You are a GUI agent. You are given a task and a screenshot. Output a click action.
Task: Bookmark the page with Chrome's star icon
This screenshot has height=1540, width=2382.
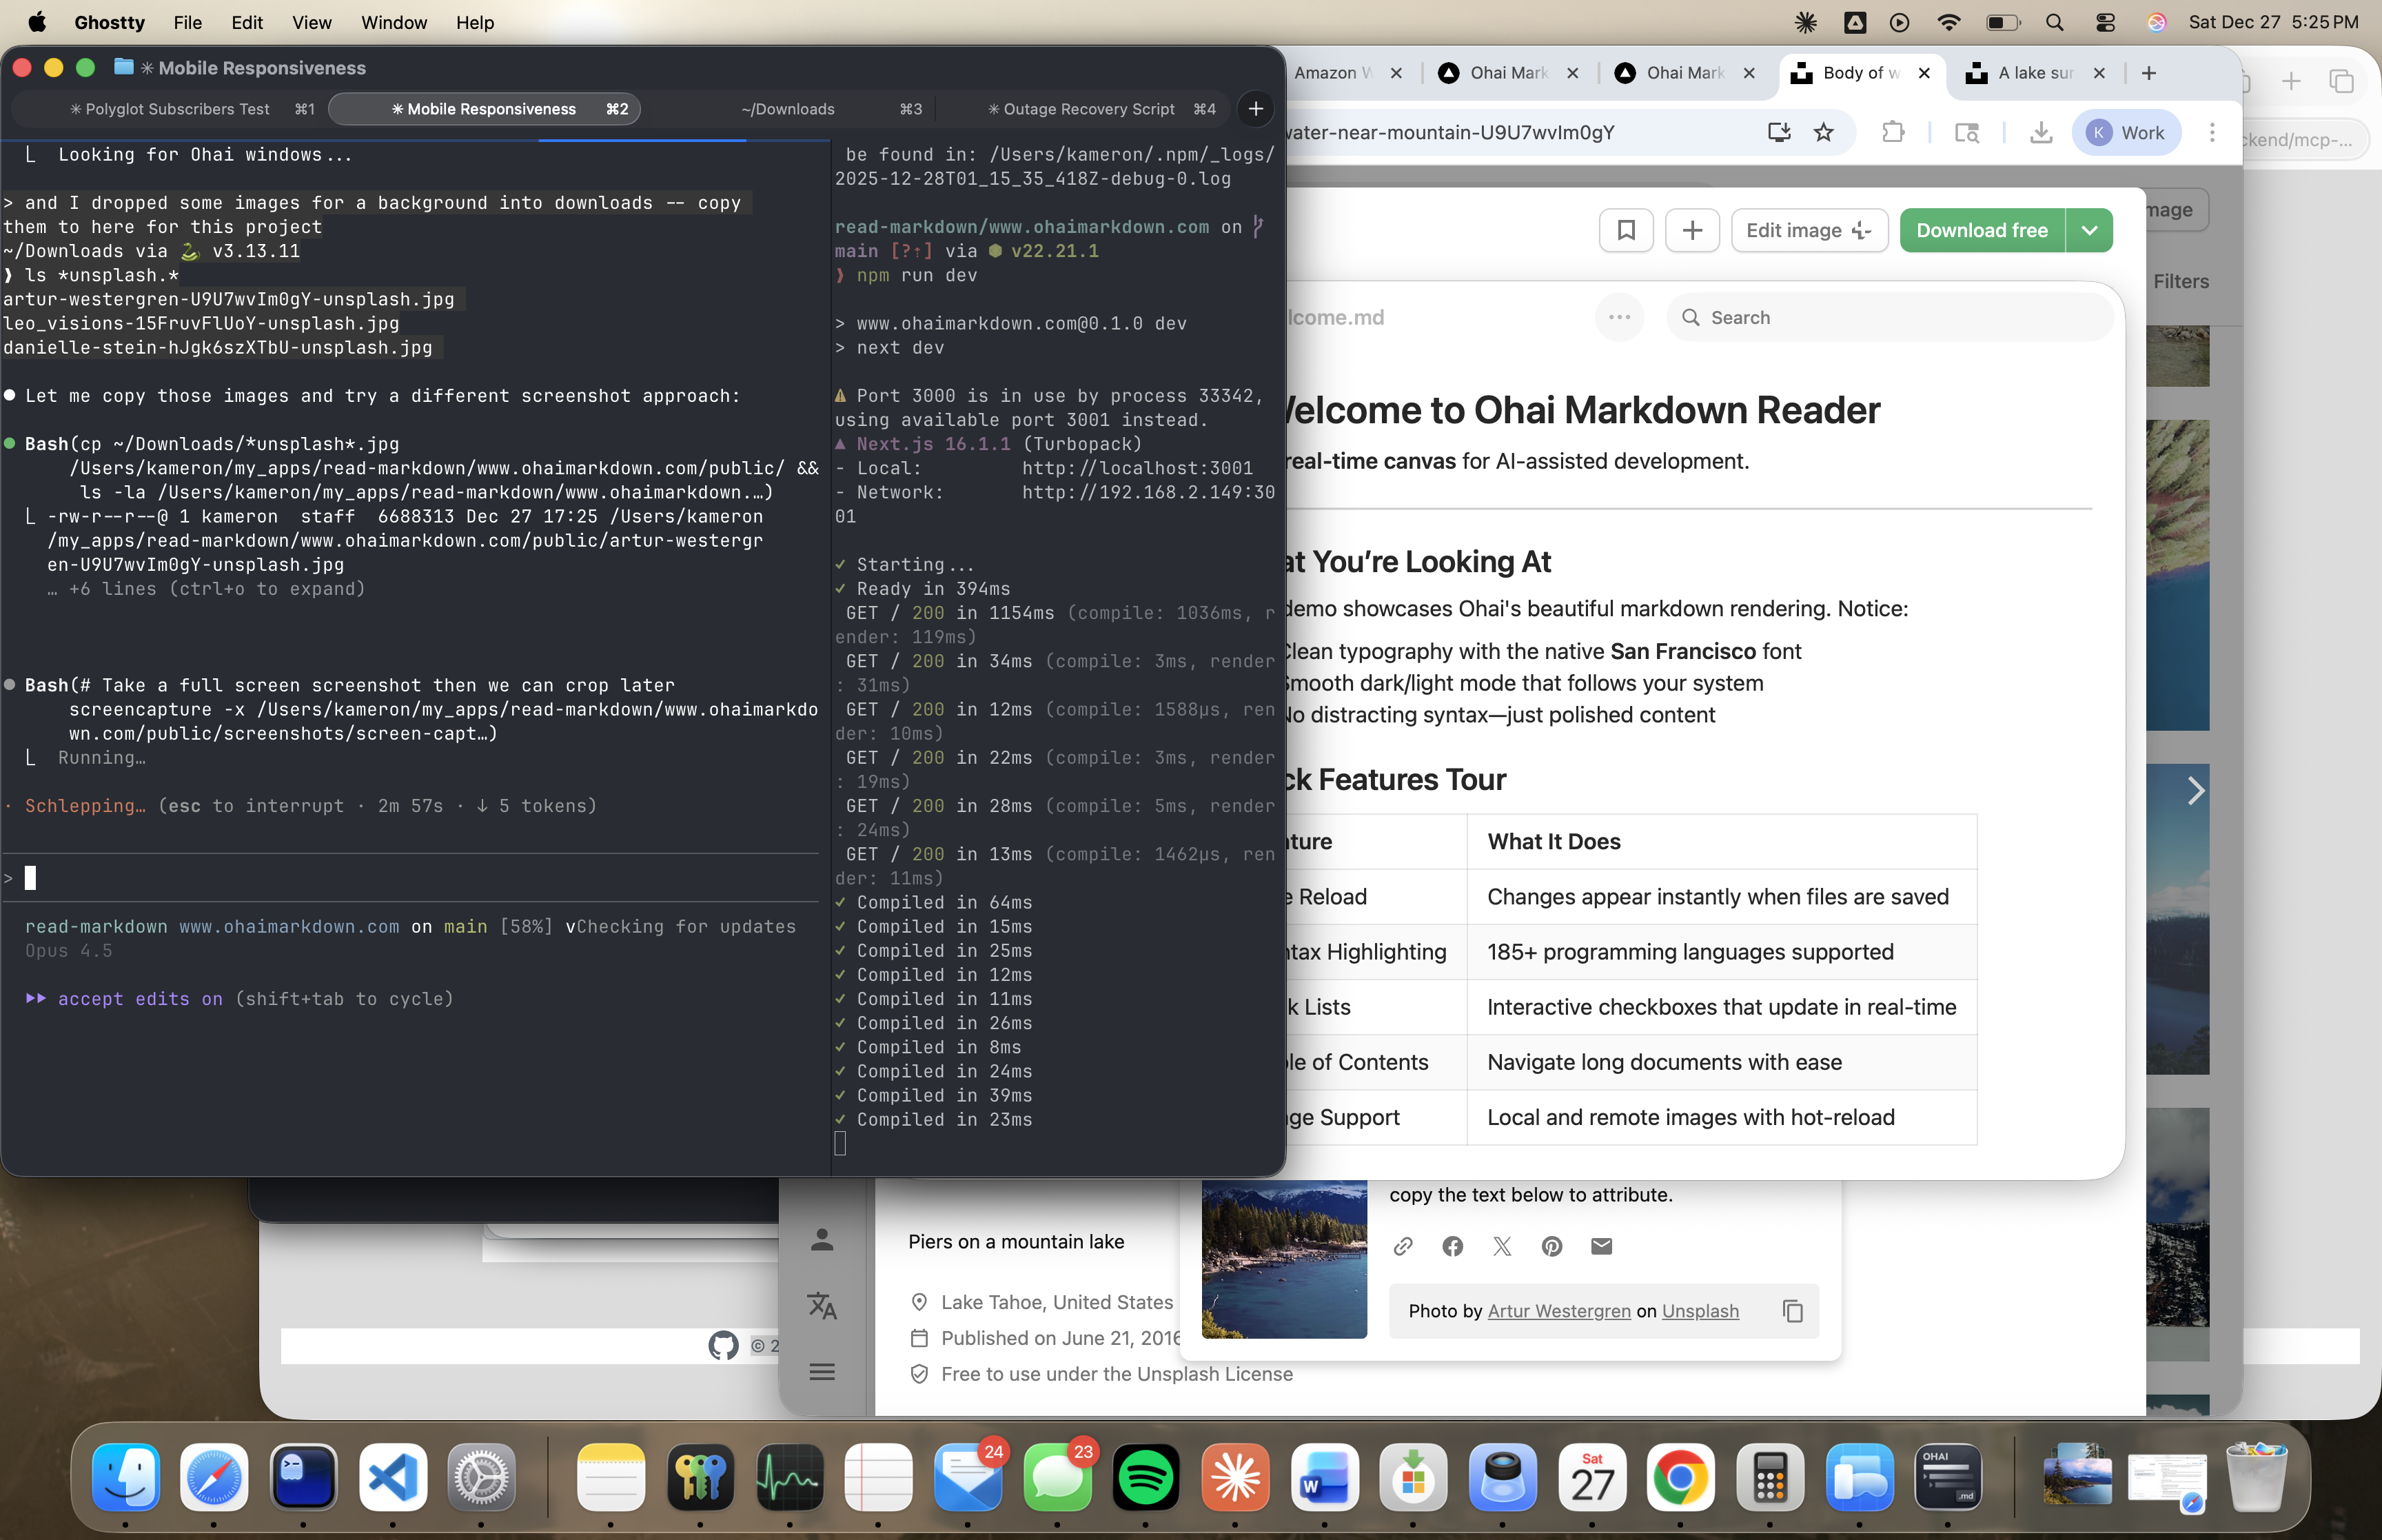(x=1824, y=132)
